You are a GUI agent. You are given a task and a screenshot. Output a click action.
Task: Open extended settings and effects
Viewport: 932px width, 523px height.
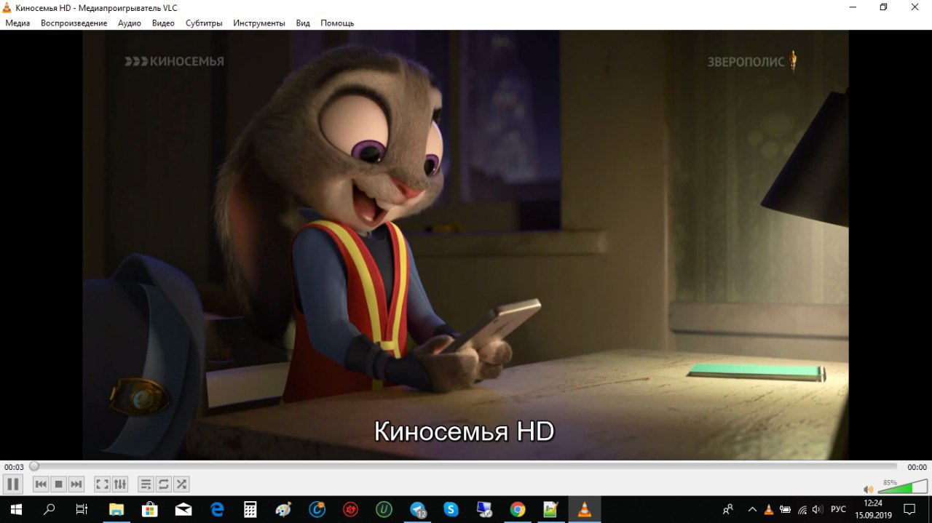point(120,484)
